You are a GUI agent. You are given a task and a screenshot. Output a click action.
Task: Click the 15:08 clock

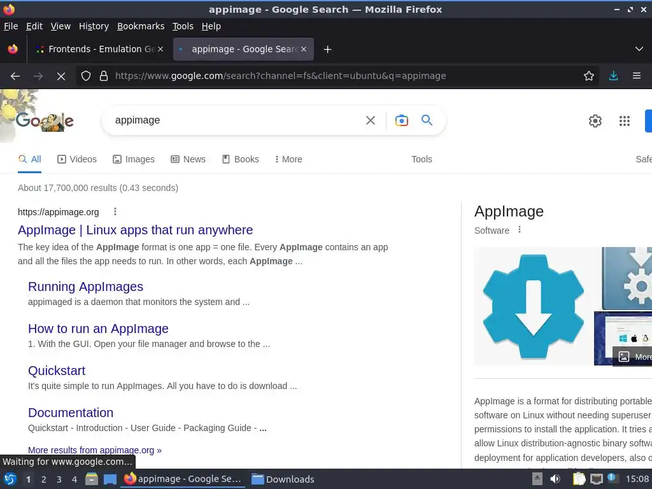click(637, 479)
